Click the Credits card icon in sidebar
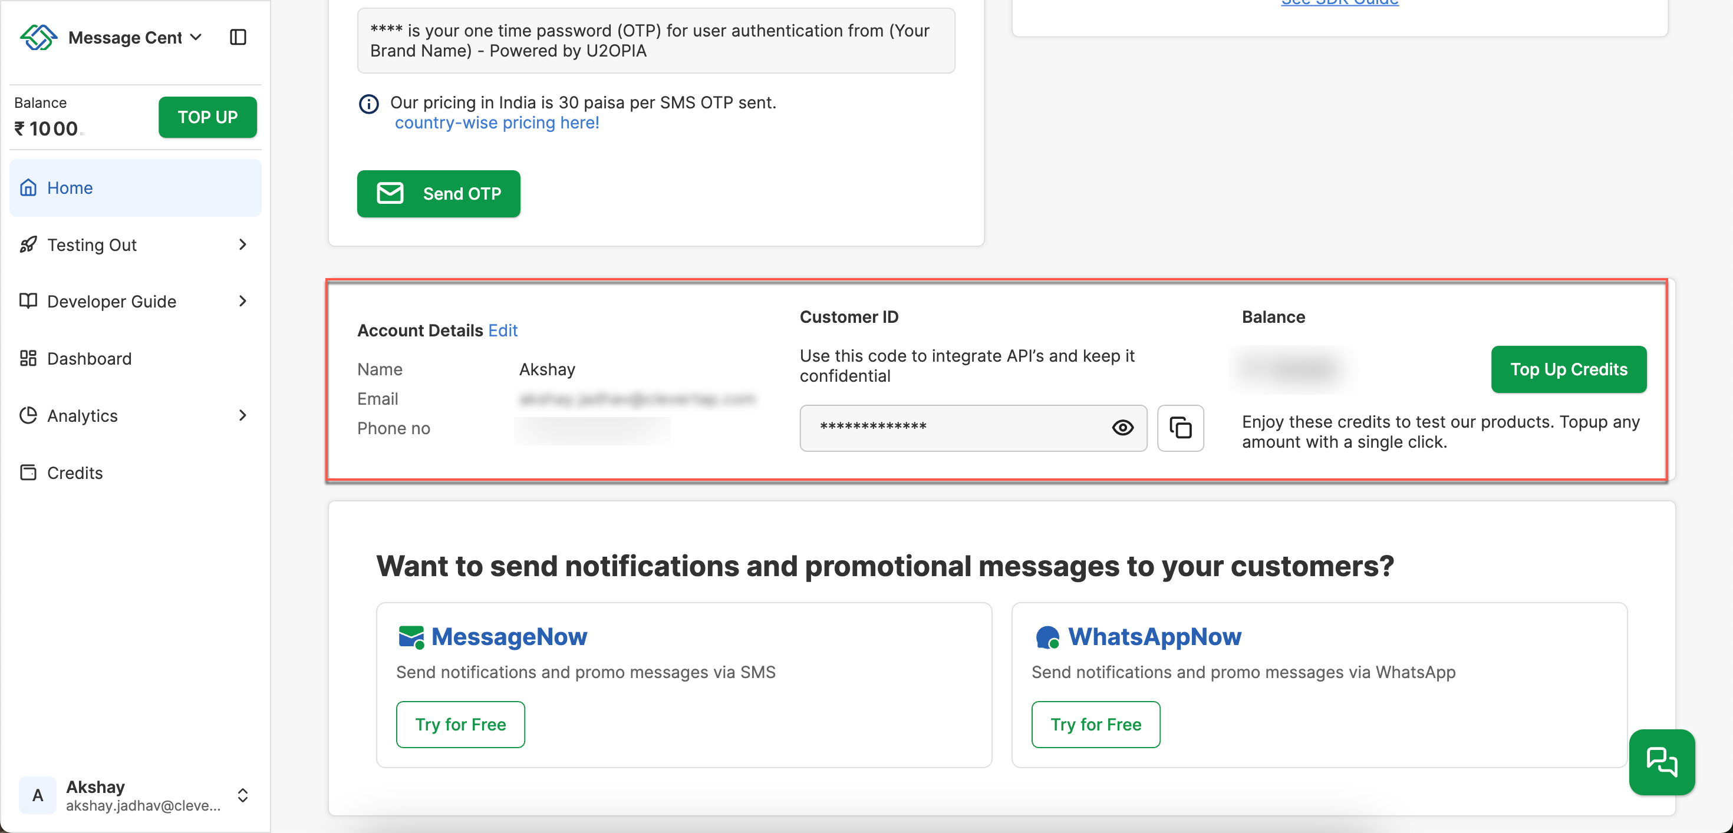The height and width of the screenshot is (833, 1733). pos(28,472)
